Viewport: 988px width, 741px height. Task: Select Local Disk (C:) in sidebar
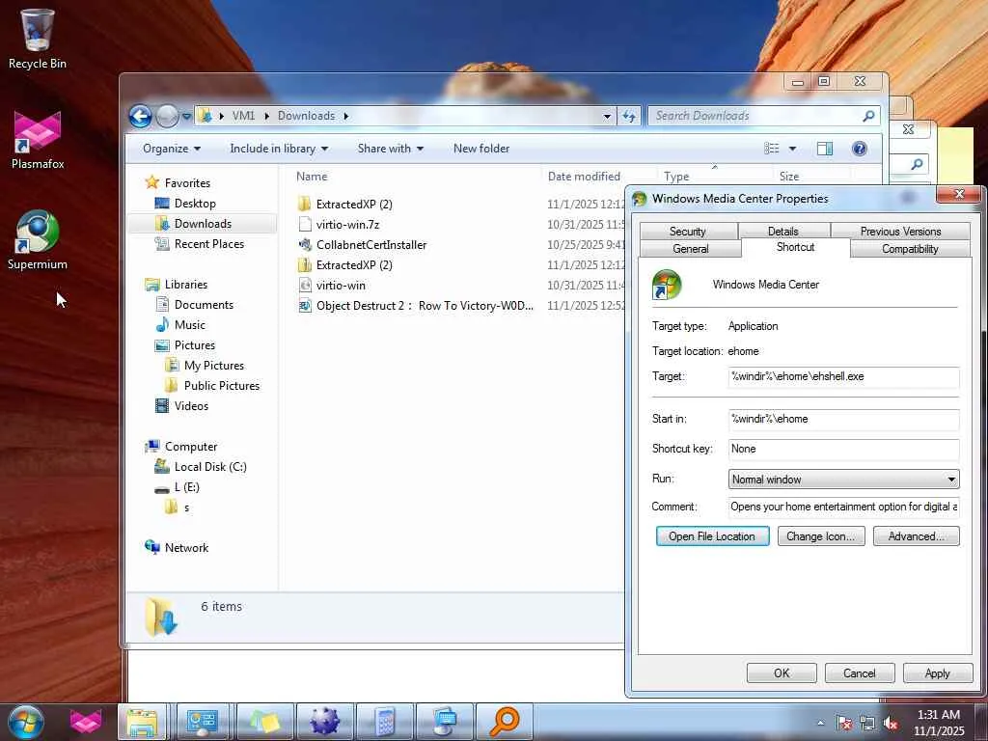[x=209, y=467]
